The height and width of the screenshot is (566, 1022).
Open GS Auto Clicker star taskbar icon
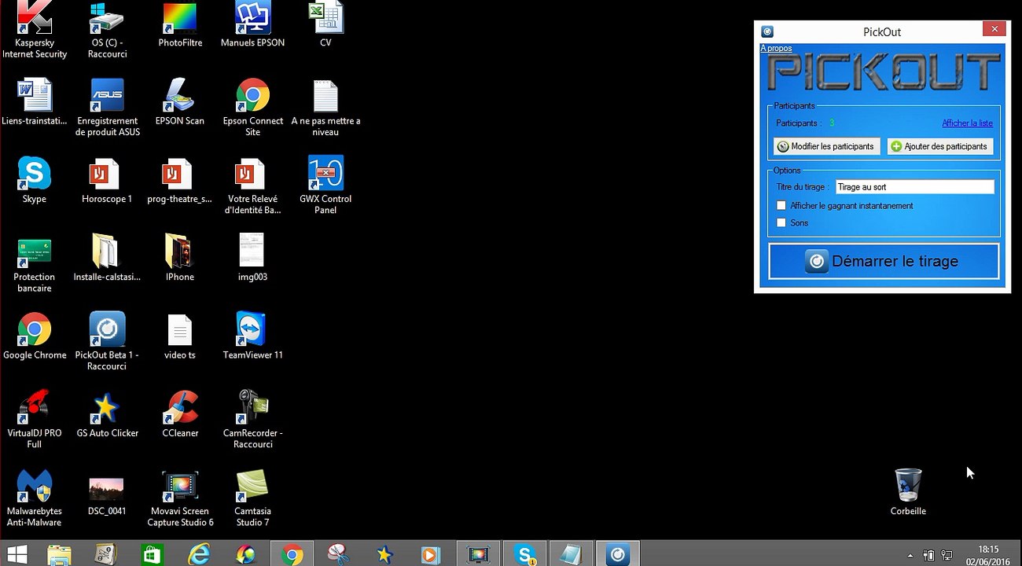pos(384,554)
